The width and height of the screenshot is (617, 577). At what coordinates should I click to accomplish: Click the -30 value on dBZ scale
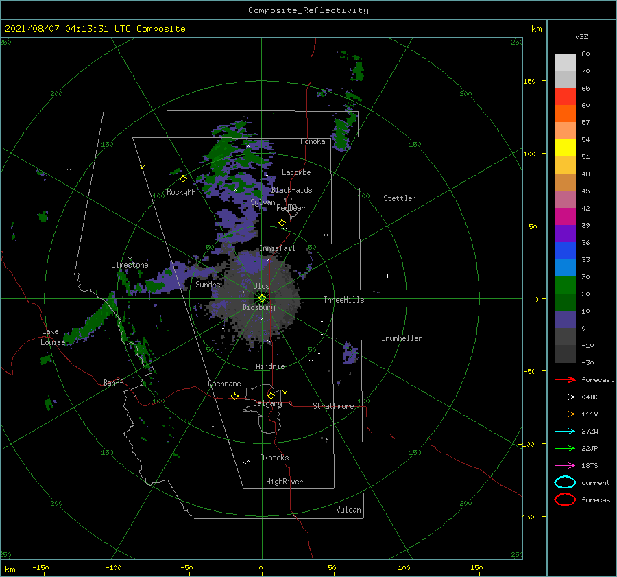(588, 362)
